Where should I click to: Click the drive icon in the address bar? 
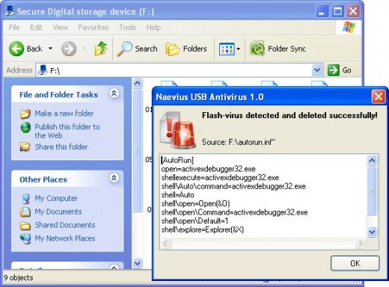click(43, 70)
